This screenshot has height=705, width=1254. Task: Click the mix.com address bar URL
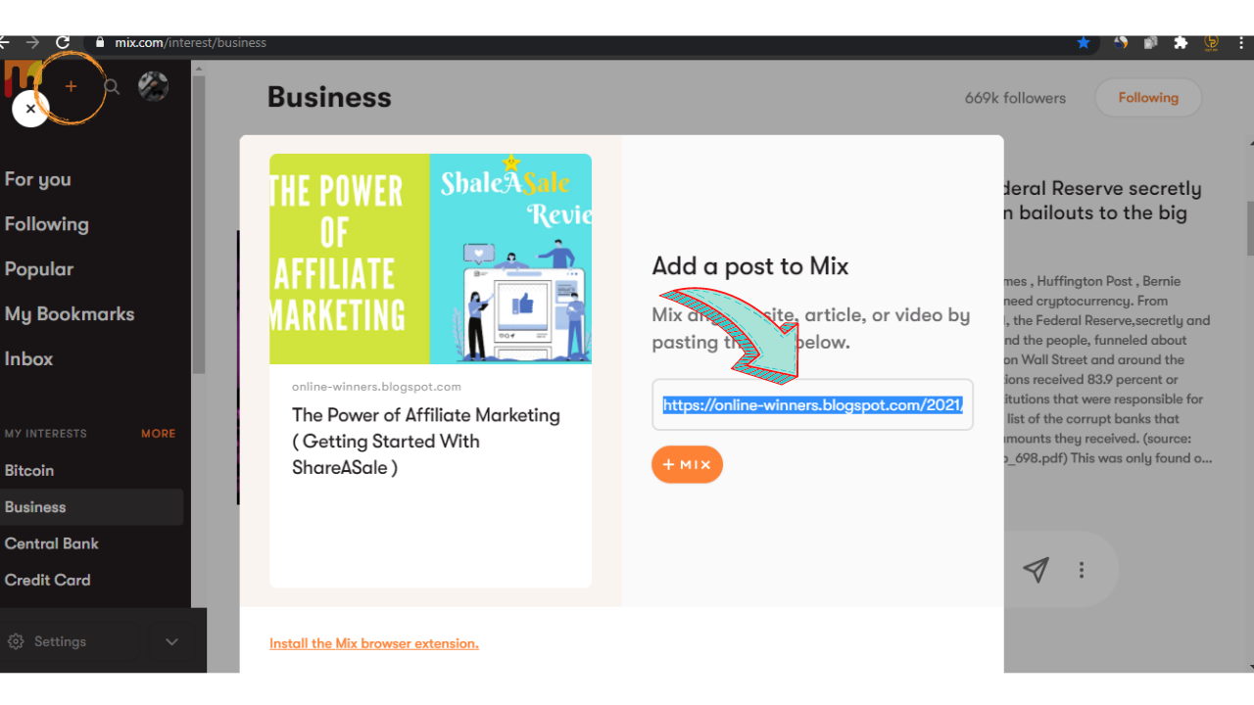pyautogui.click(x=191, y=42)
